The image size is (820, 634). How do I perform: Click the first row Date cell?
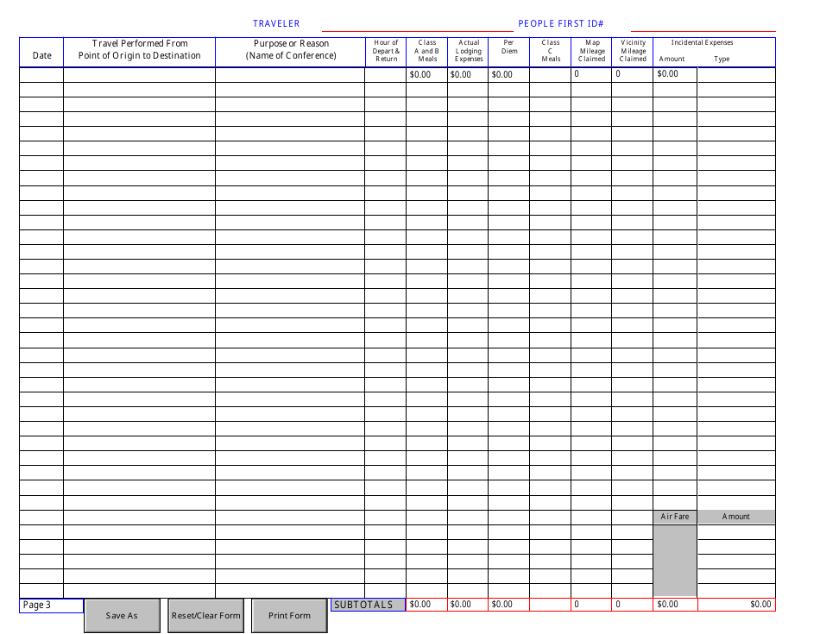point(41,75)
